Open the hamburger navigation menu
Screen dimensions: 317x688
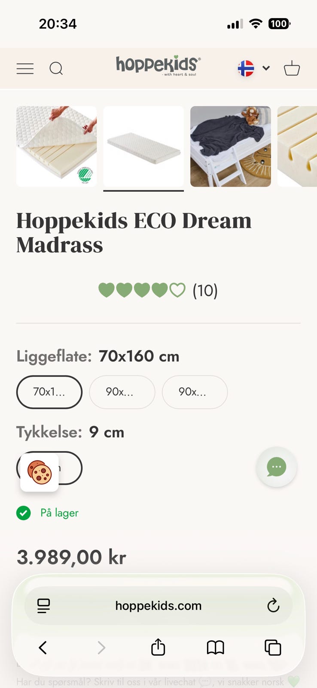click(25, 68)
